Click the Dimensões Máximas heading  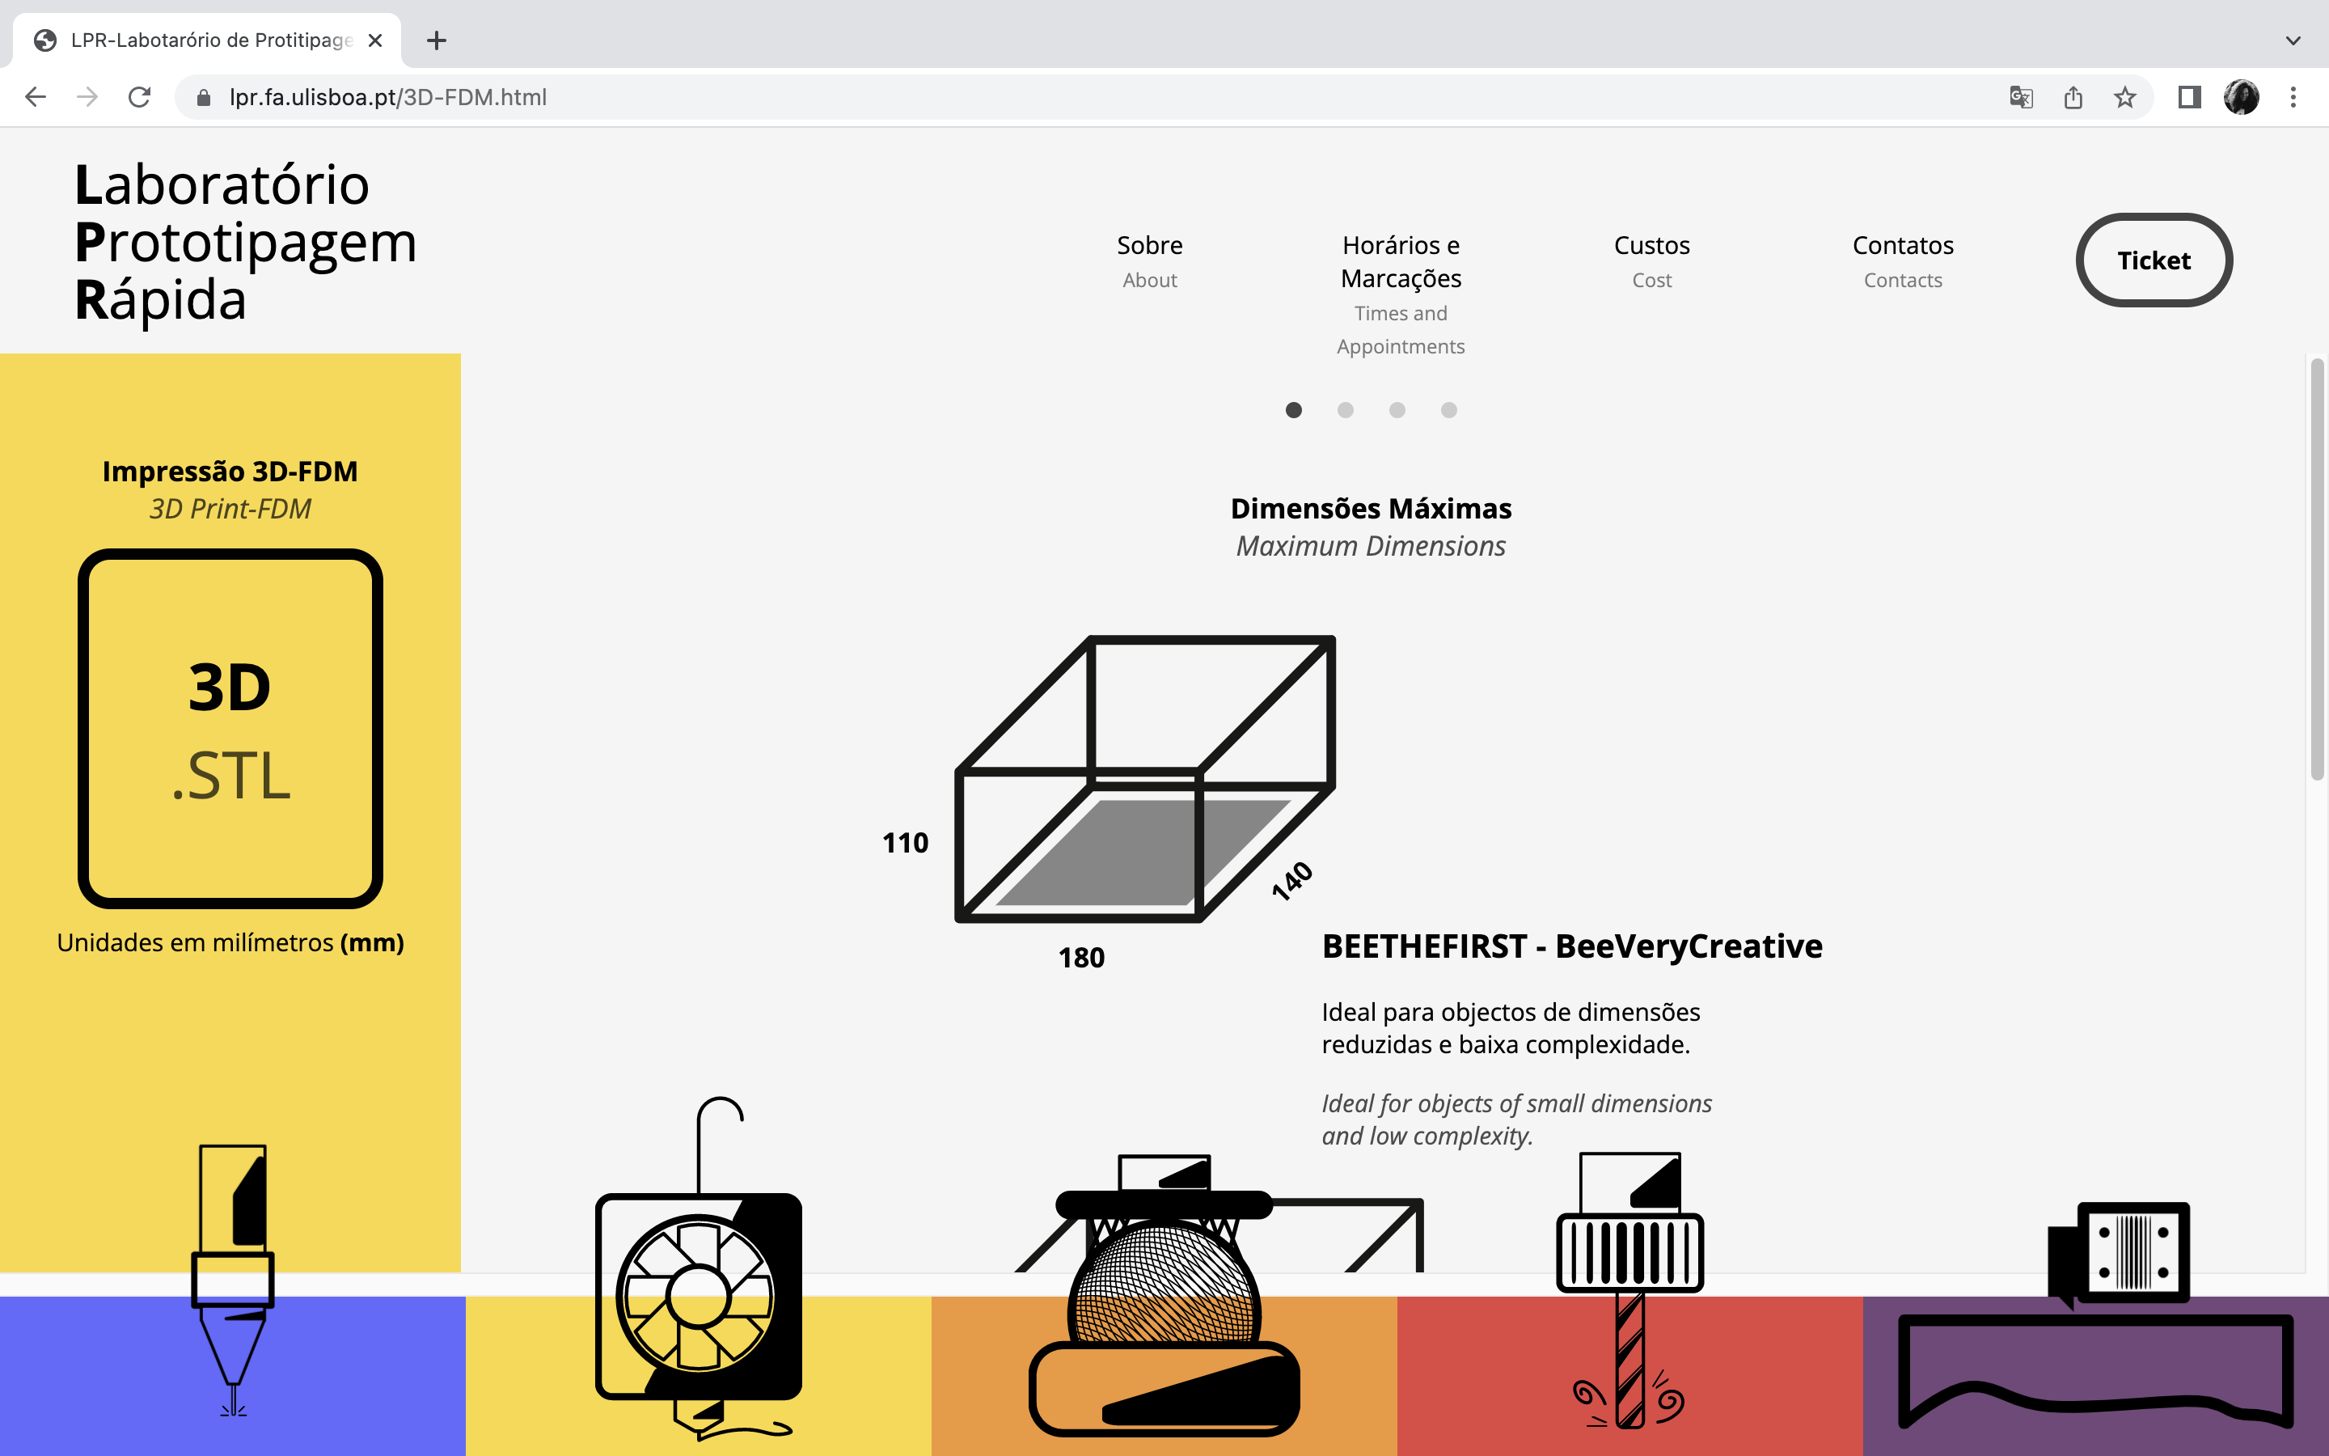(x=1371, y=509)
